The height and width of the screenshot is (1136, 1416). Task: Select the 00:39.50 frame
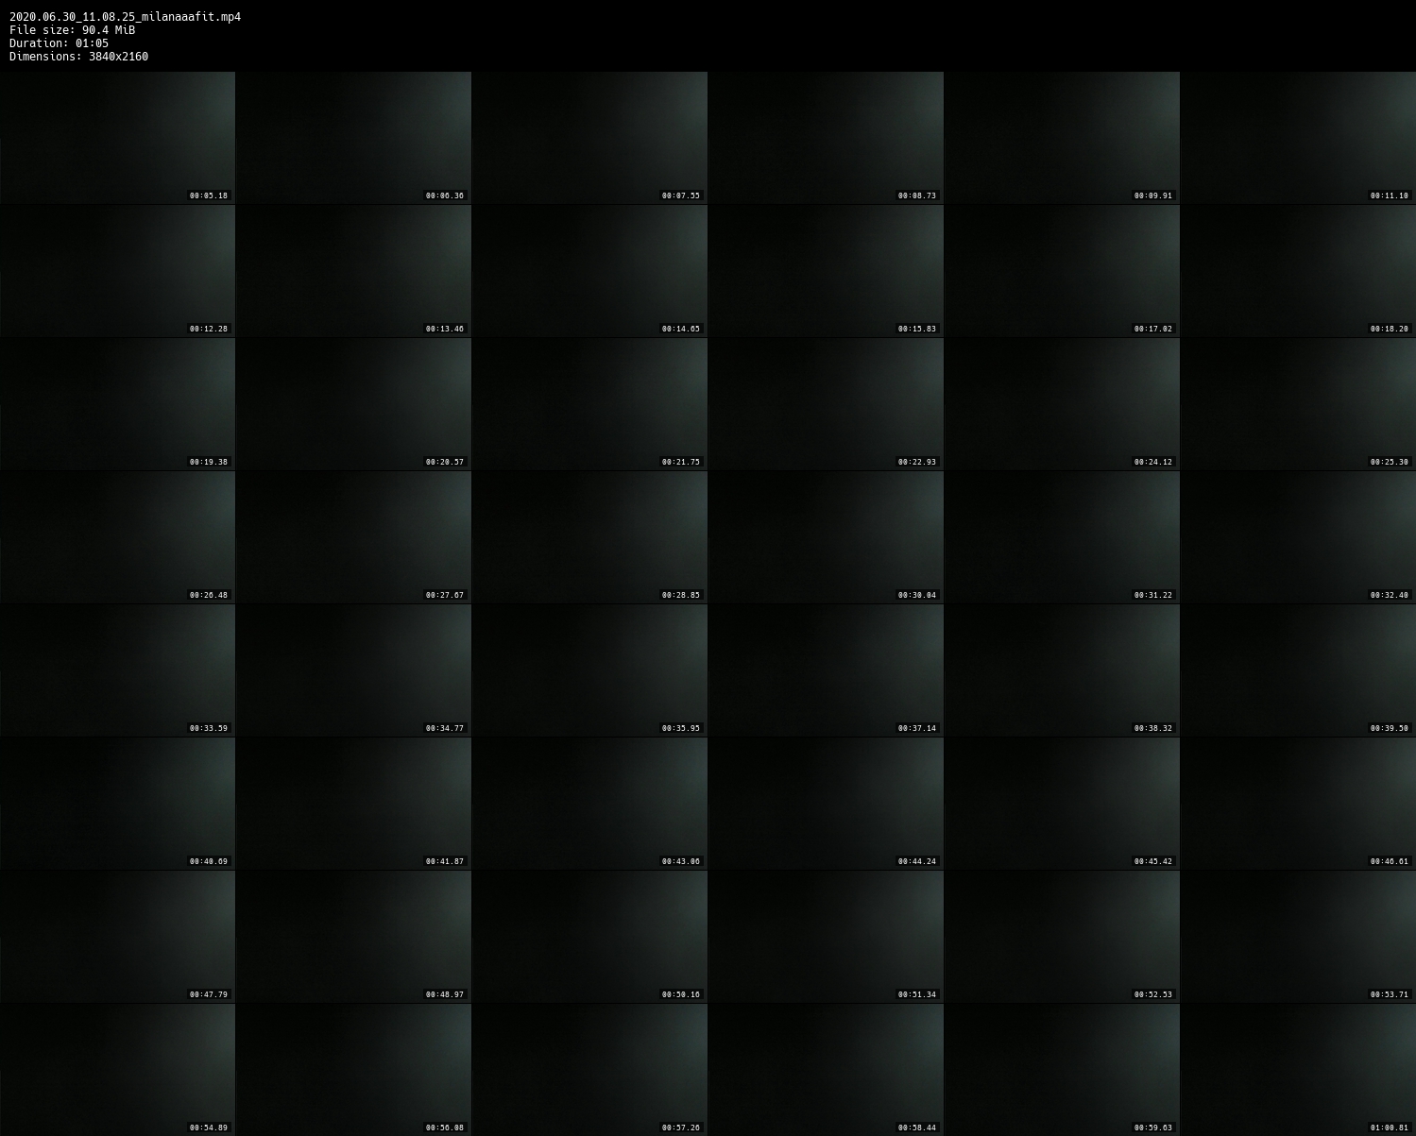(x=1298, y=670)
